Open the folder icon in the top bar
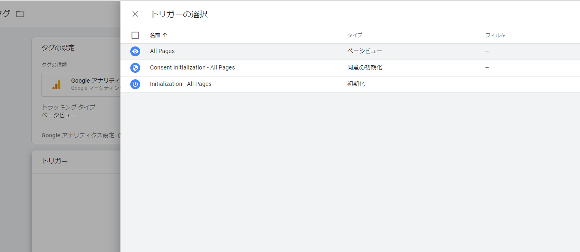This screenshot has height=252, width=580. pyautogui.click(x=19, y=14)
